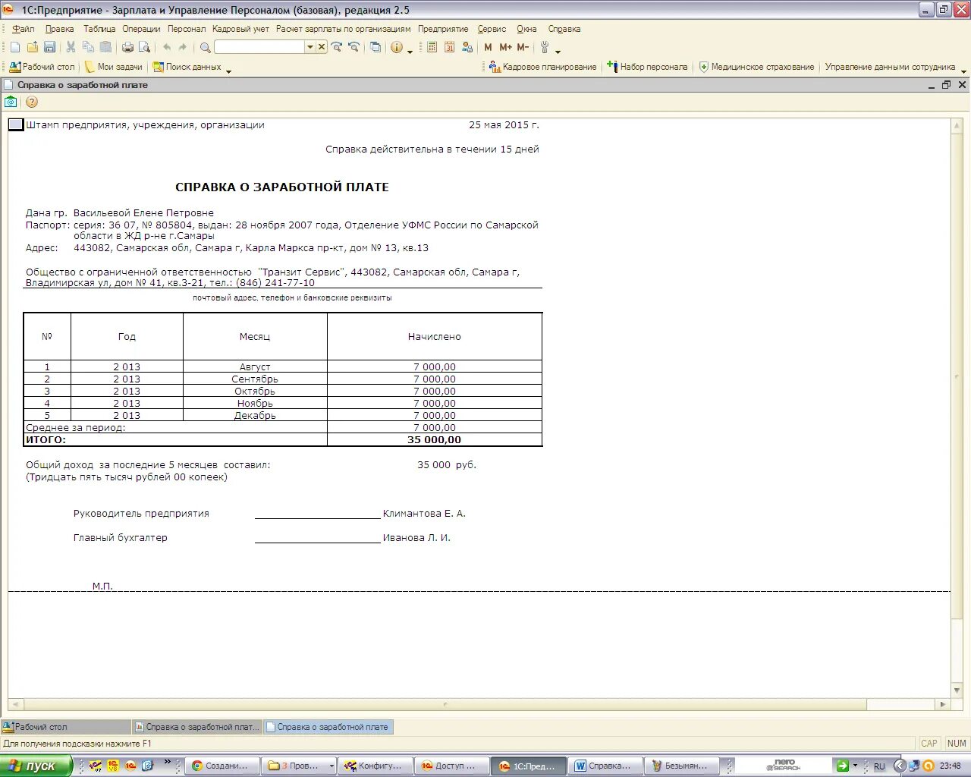This screenshot has width=971, height=777.
Task: Select the report's top-left corner cell
Action: click(16, 124)
